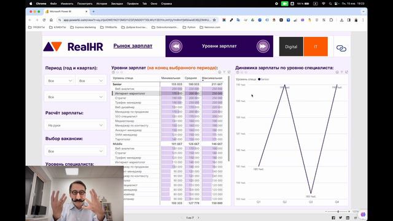Open the third period filter dropdown
Image resolution: width=393 pixels, height=221 pixels.
pos(76,97)
